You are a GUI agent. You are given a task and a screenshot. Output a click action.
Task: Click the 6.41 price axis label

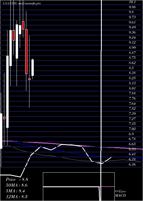pyautogui.click(x=132, y=154)
